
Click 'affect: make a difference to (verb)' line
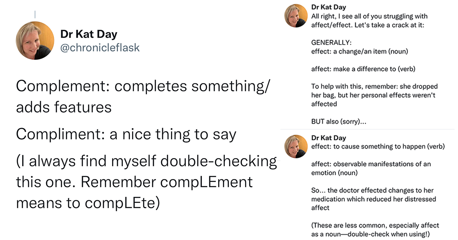coord(363,69)
